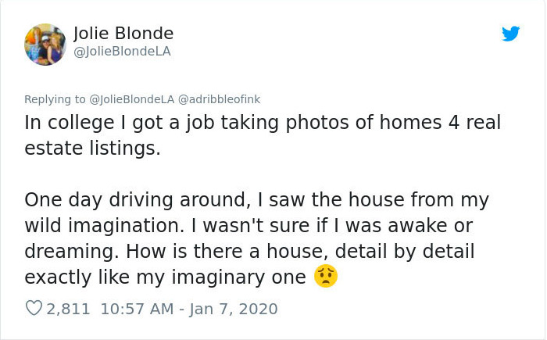Click the worried face emoji
Viewport: 547px width, 340px height.
pos(326,276)
